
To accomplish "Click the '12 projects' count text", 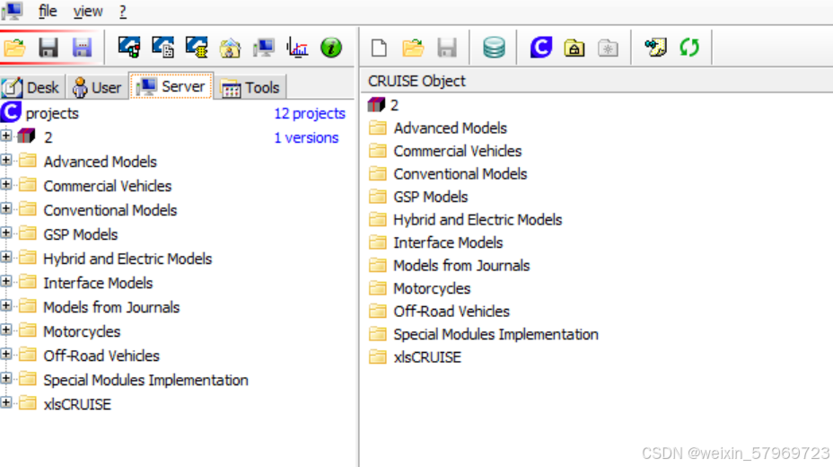I will click(x=310, y=113).
